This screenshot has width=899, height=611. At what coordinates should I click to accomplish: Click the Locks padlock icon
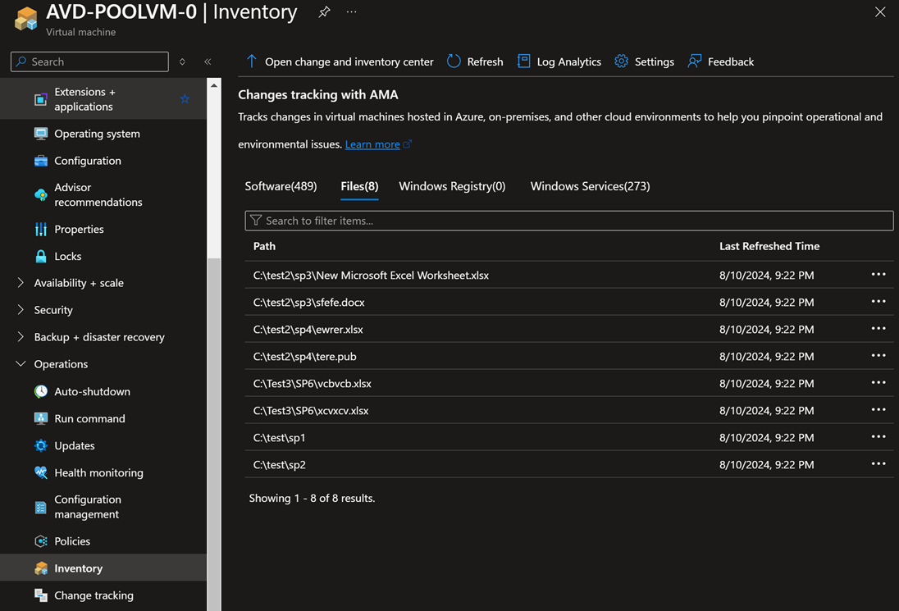point(41,256)
